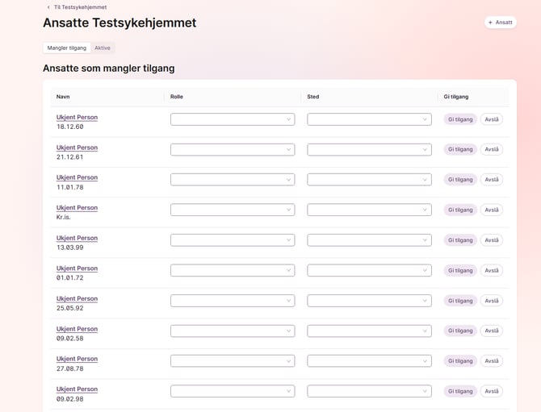
Task: Select the Mangler tilgang tab
Action: point(67,48)
